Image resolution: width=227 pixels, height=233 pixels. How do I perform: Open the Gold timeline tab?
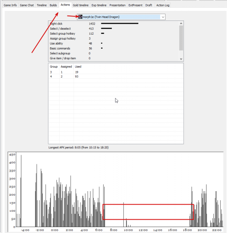(81, 5)
